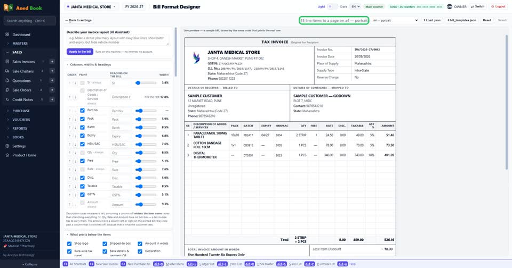The image size is (512, 268).
Task: Click the OWNER avatar icon
Action: click(450, 6)
